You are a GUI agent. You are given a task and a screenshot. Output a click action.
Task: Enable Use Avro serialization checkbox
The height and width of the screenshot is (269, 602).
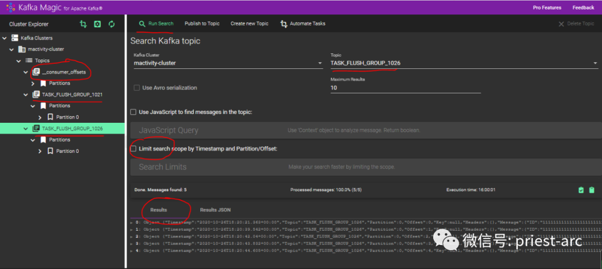[137, 88]
